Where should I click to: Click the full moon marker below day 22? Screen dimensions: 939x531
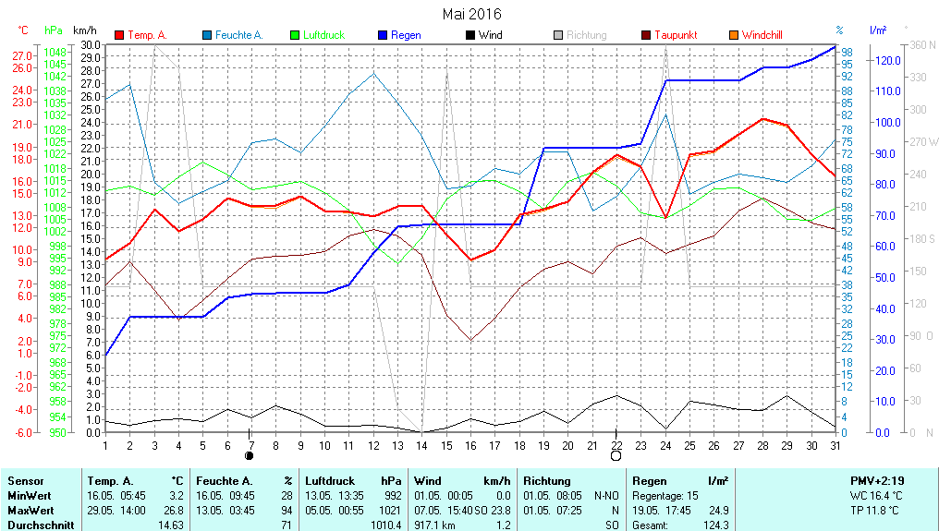(616, 455)
